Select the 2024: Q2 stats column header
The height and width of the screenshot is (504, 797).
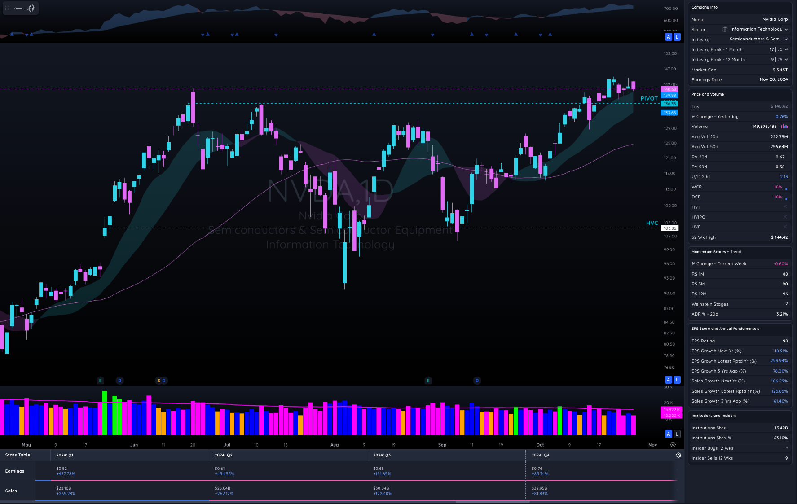click(223, 455)
